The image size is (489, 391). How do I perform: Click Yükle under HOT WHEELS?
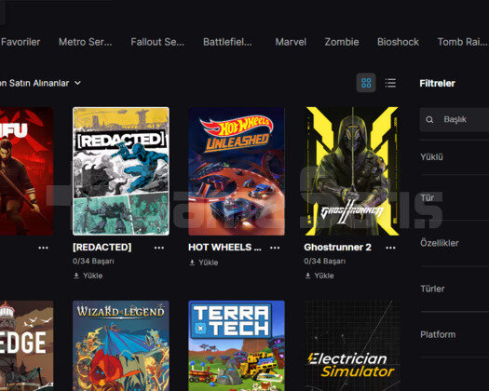(x=209, y=263)
